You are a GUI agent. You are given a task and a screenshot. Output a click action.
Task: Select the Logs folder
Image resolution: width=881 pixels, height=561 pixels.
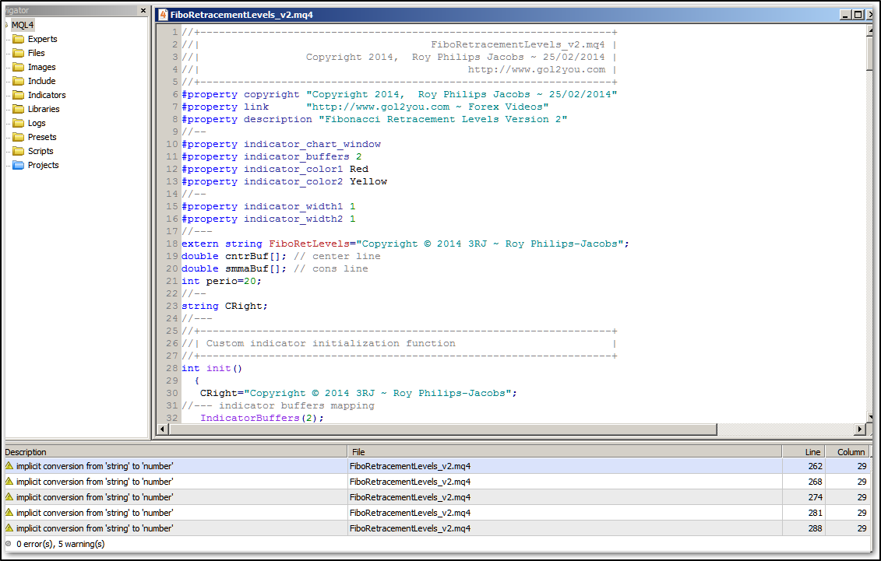(37, 123)
